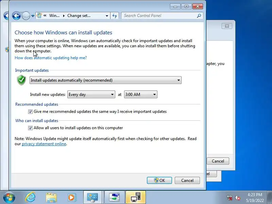
Task: Click the network status tray icon
Action: pos(229,198)
